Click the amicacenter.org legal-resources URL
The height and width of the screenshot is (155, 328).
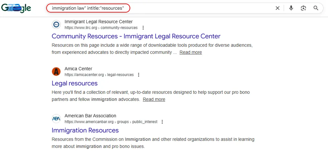point(99,75)
